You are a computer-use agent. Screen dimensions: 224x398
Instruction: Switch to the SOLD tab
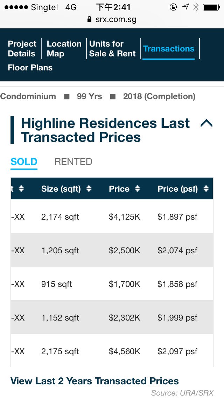click(x=24, y=162)
